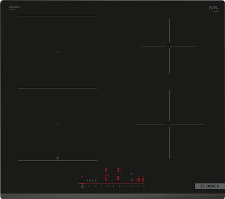The width and height of the screenshot is (225, 199).
Task: Tap the rear right cooking zone cross marker
Action: [169, 46]
